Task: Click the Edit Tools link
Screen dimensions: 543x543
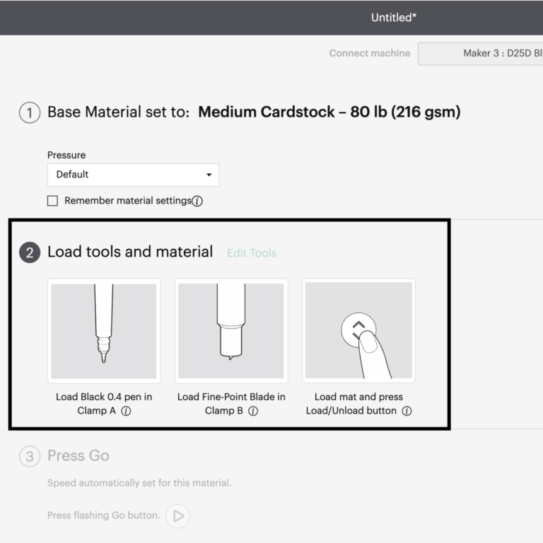Action: point(251,253)
